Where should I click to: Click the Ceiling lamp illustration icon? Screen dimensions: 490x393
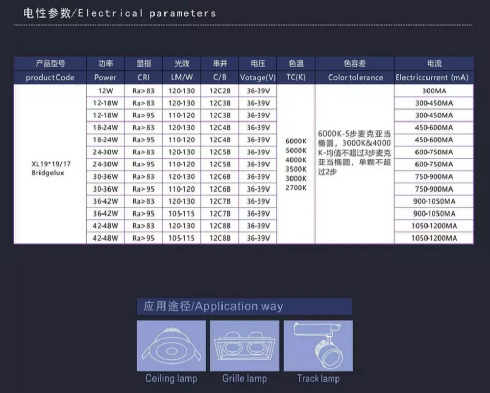[171, 345]
